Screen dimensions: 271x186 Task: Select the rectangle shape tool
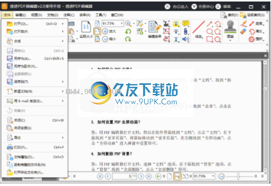[210, 39]
